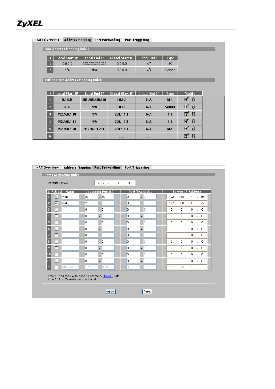Enable Active checkbox for forwarding rule 9
This screenshot has height=389, width=275.
[x=56, y=248]
